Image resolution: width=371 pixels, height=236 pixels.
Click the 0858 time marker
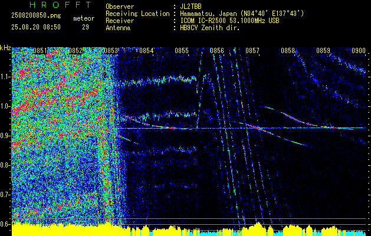[288, 50]
